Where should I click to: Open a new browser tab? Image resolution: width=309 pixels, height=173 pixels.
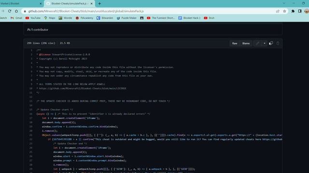(99, 3)
